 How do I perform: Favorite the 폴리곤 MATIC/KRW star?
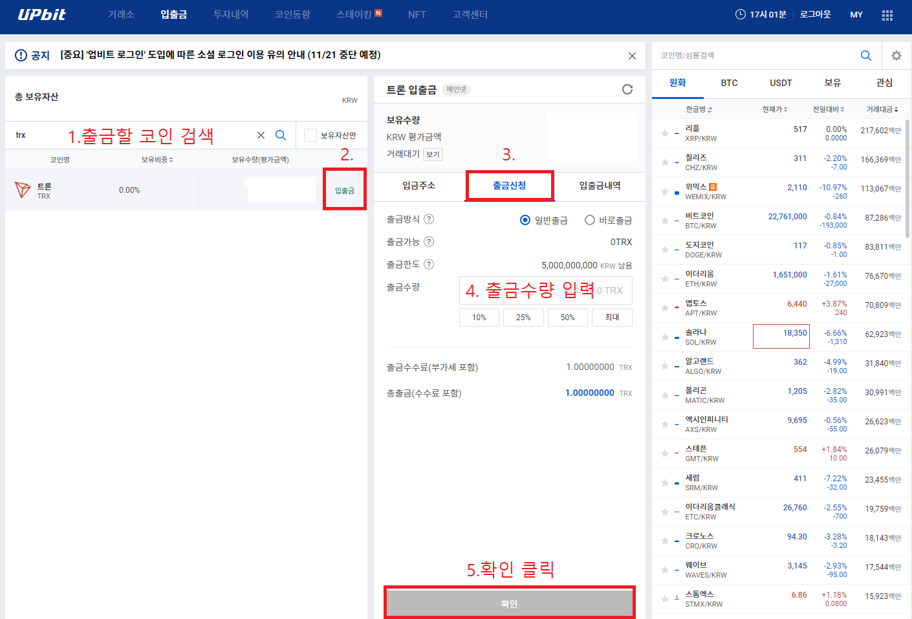665,395
